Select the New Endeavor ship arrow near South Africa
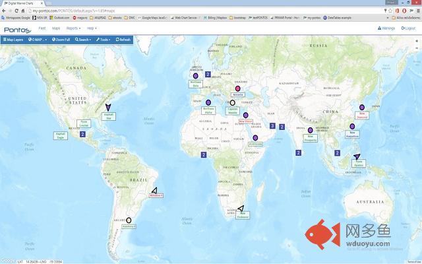 click(241, 208)
